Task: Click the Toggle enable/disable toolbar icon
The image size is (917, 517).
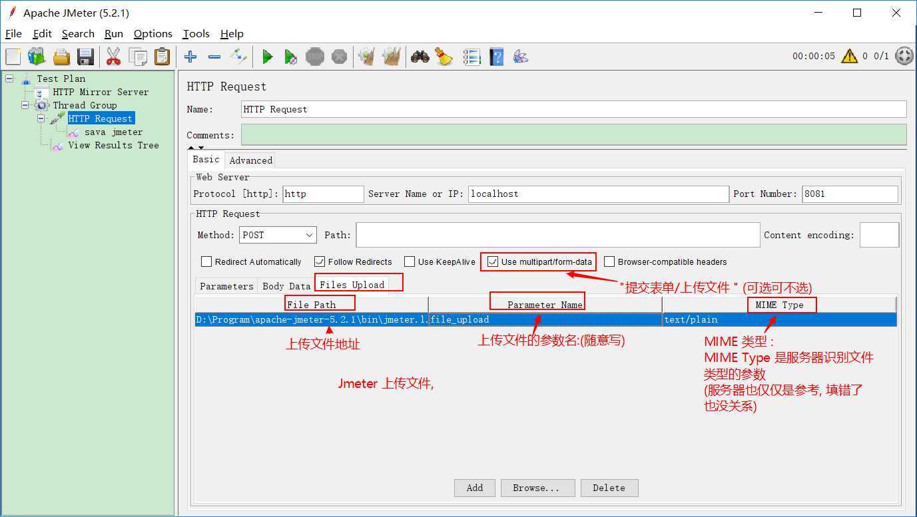Action: pos(238,57)
